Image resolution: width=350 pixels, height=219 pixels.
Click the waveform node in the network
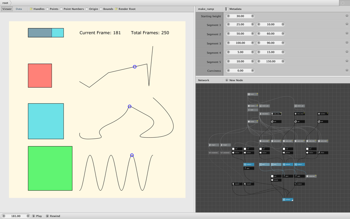click(323, 114)
